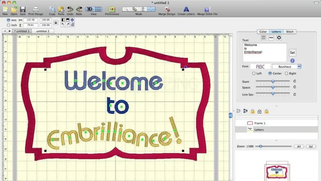Viewport: 321px width, 181px height.
Task: Click the Space slider
Action: point(273,87)
